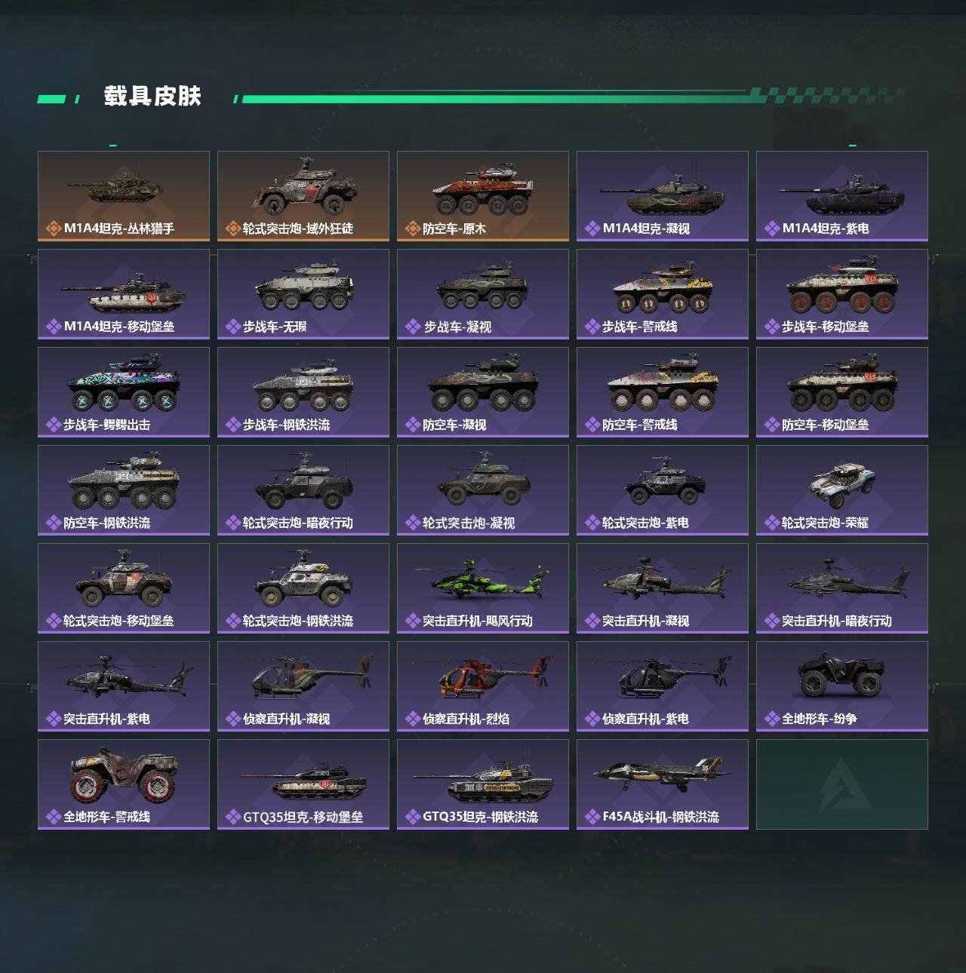Select the F45A战斗机-钢铁洪流 jet skin

663,784
